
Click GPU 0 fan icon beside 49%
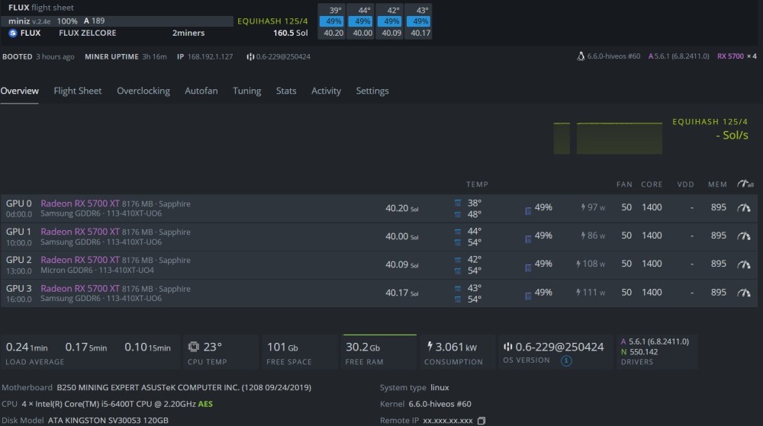[528, 210]
